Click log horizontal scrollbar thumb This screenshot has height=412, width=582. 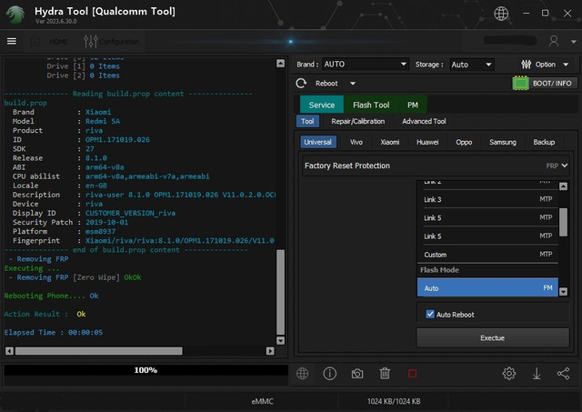99,351
